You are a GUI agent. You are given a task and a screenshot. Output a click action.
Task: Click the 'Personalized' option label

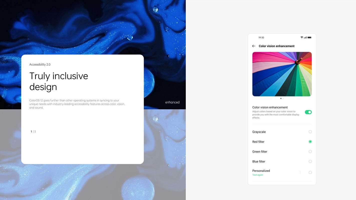coord(261,171)
